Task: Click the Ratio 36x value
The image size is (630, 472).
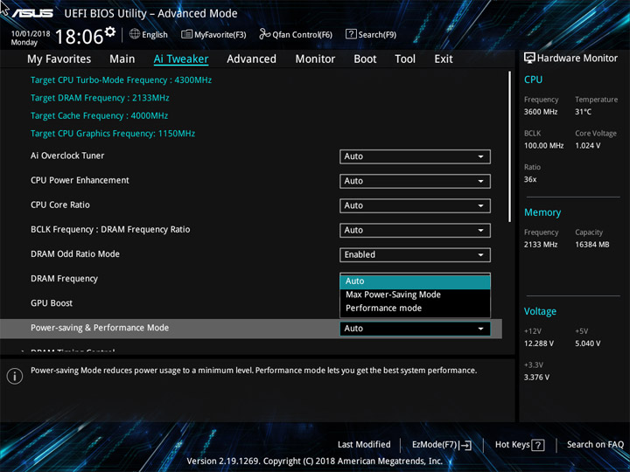Action: tap(530, 179)
